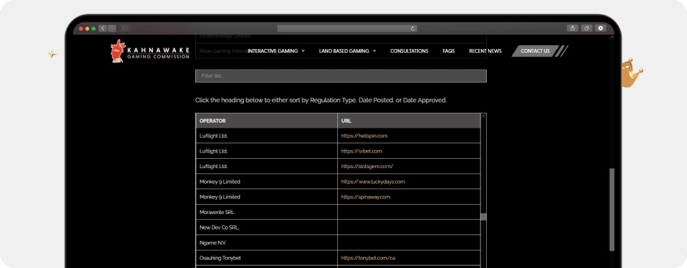Open Interactive Gaming dropdown menu
Image resolution: width=687 pixels, height=268 pixels.
pyautogui.click(x=276, y=51)
